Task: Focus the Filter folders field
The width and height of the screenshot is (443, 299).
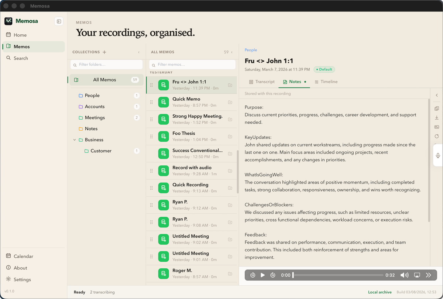Action: (106, 65)
